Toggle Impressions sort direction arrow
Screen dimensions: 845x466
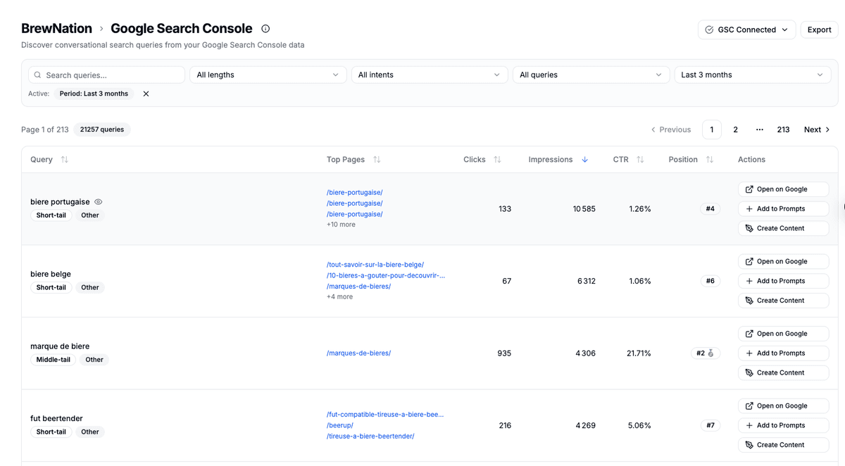(x=584, y=160)
